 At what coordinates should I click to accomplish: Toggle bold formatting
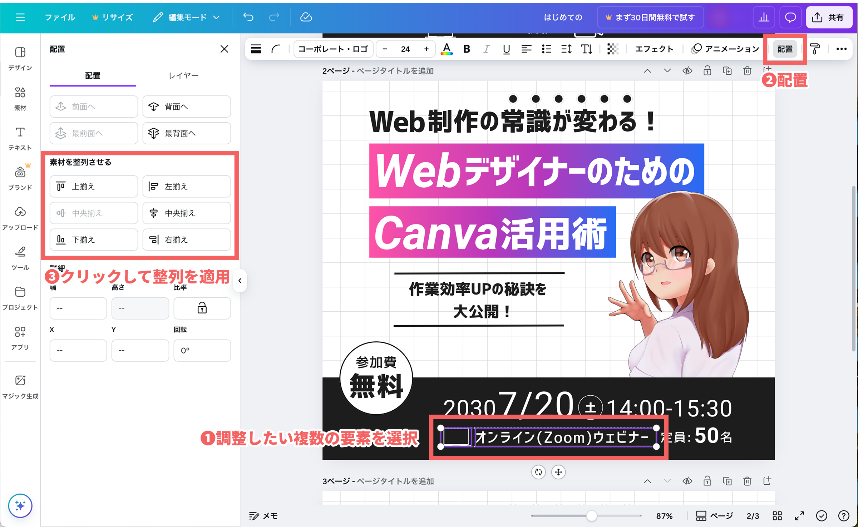pyautogui.click(x=467, y=49)
